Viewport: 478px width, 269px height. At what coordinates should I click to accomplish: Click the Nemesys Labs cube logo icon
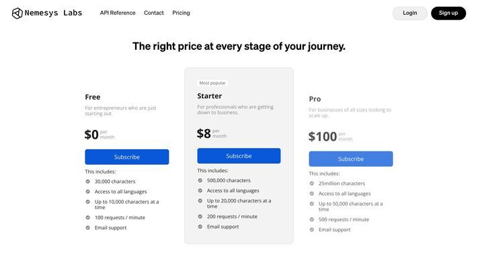tap(17, 13)
